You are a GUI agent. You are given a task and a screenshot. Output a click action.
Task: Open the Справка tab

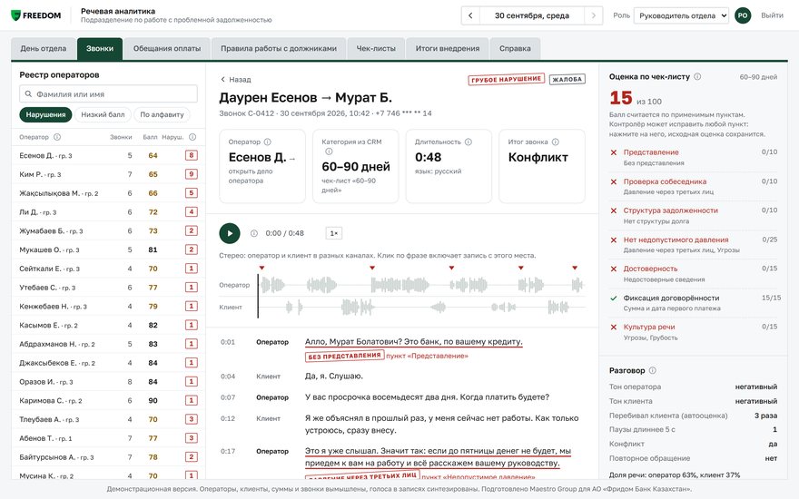tap(515, 48)
